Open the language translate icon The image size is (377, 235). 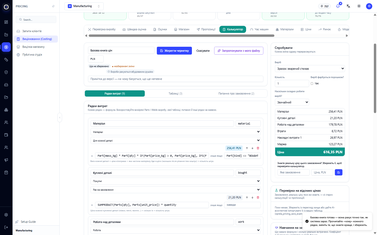pos(348,6)
